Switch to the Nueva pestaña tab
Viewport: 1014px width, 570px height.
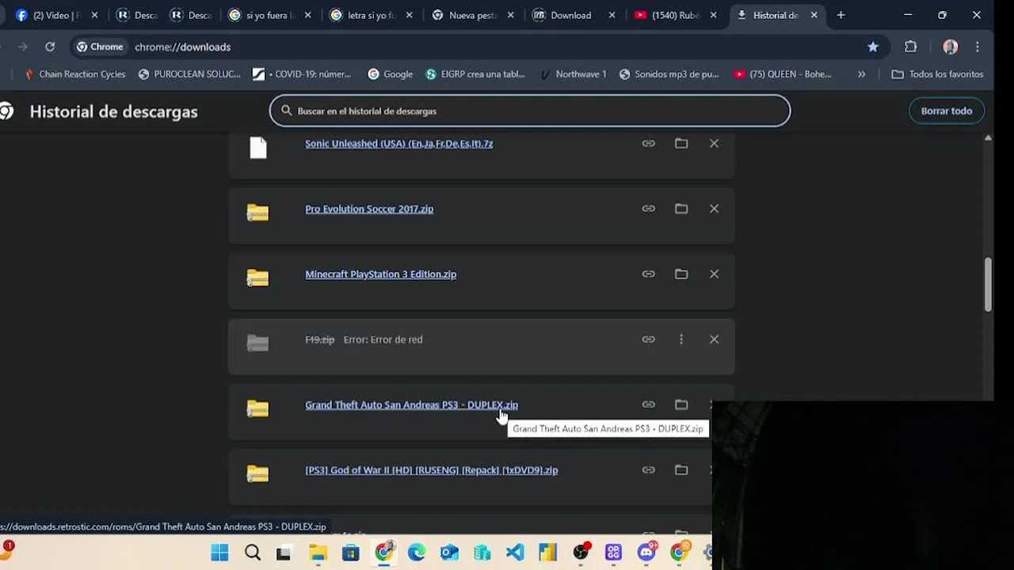tap(472, 15)
